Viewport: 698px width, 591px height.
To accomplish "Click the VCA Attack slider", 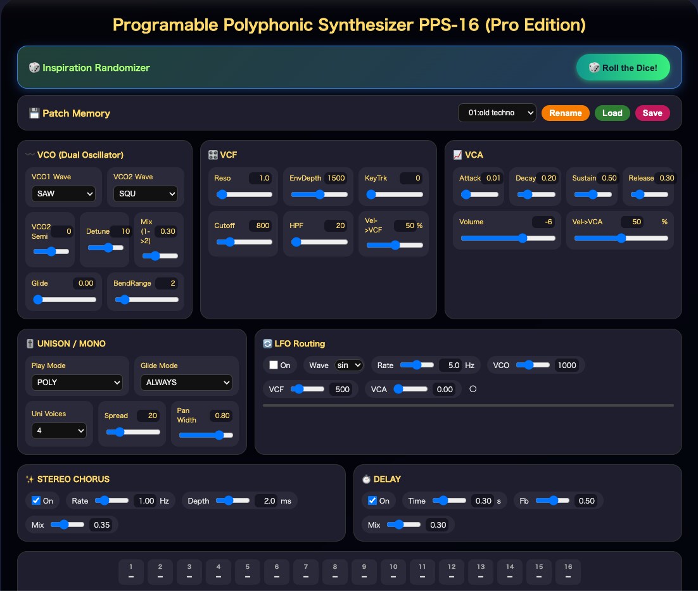I will click(479, 194).
